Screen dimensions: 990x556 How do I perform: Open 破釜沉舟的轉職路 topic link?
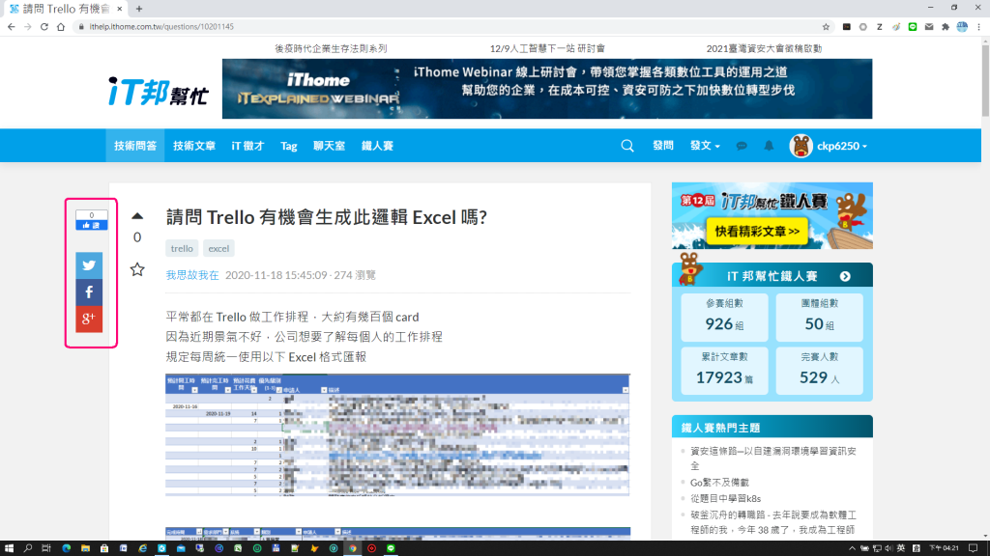coord(773,522)
